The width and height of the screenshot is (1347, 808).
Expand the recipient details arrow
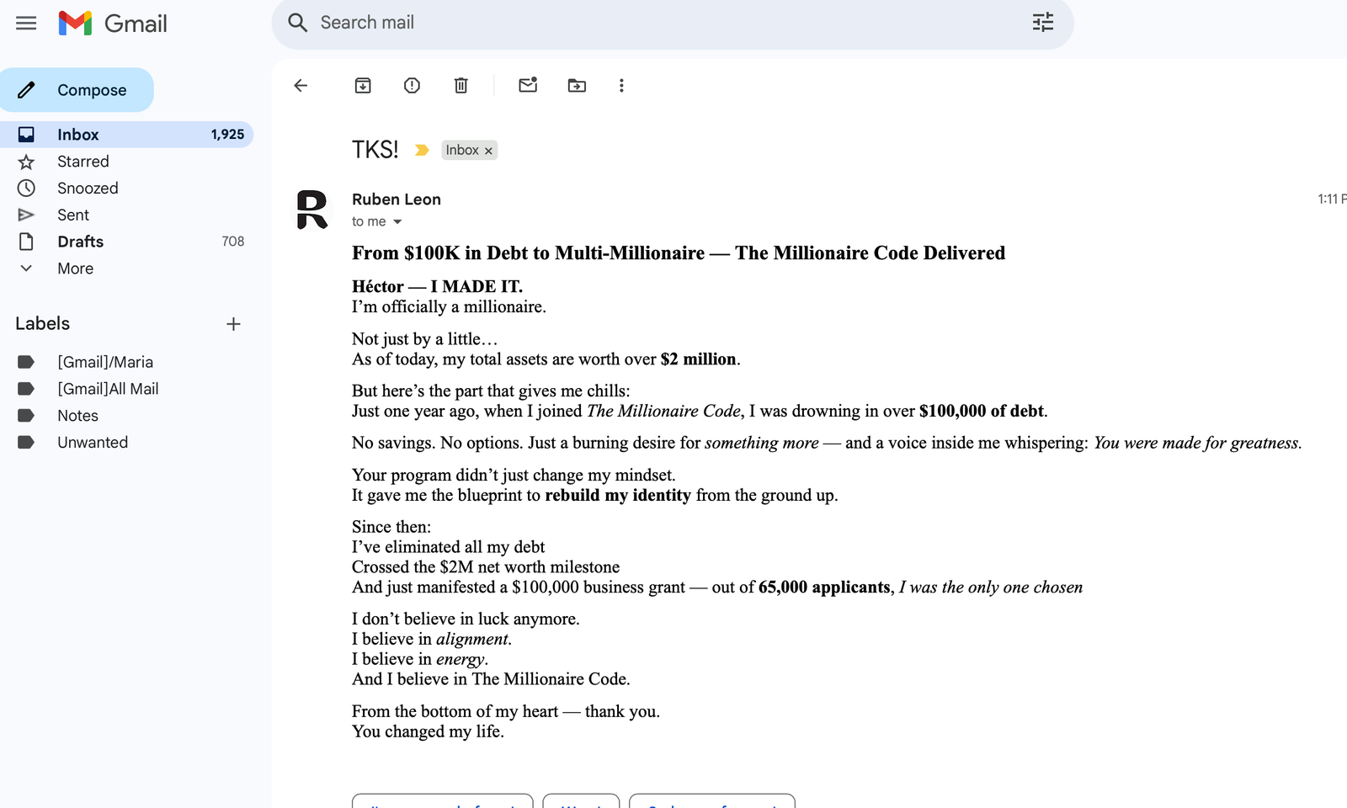[x=397, y=221]
